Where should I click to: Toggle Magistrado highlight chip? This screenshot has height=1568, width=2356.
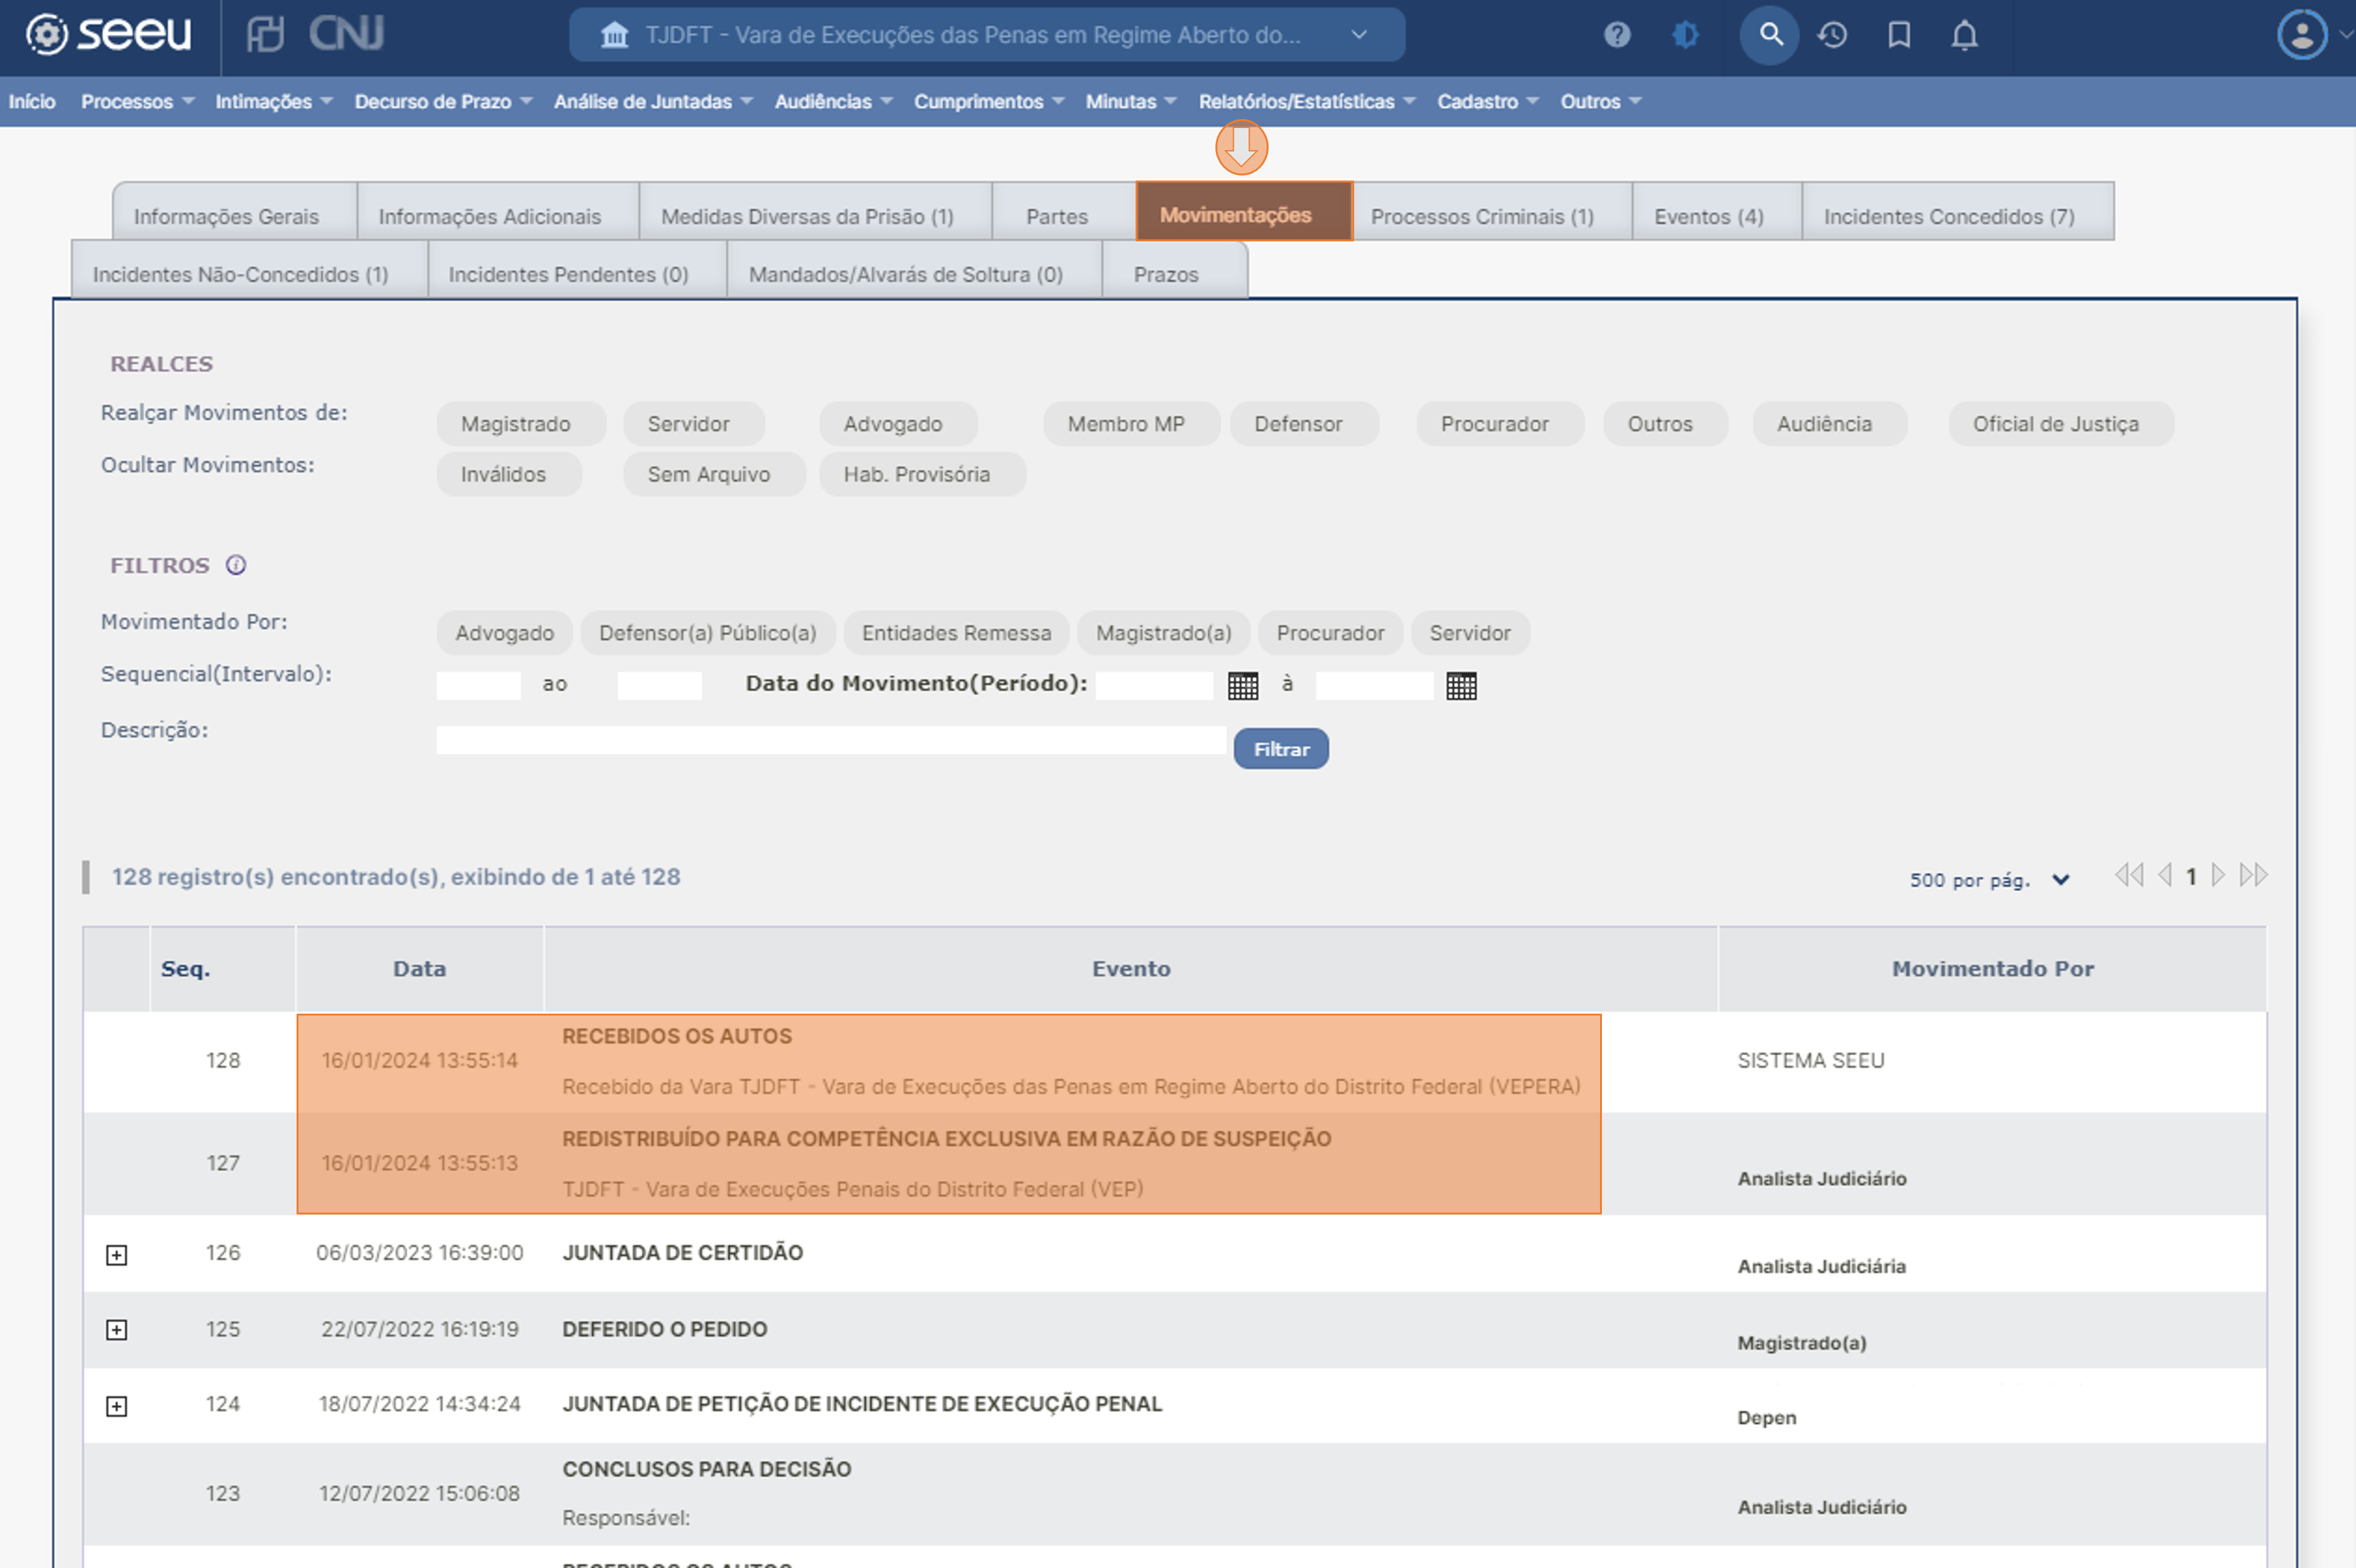tap(521, 424)
